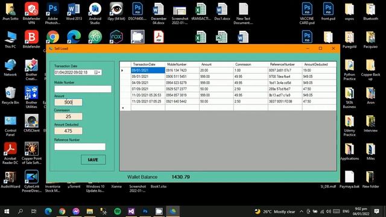Image resolution: width=386 pixels, height=217 pixels.
Task: Select mobile number cell 0916 134 7423
Action: 182,71
